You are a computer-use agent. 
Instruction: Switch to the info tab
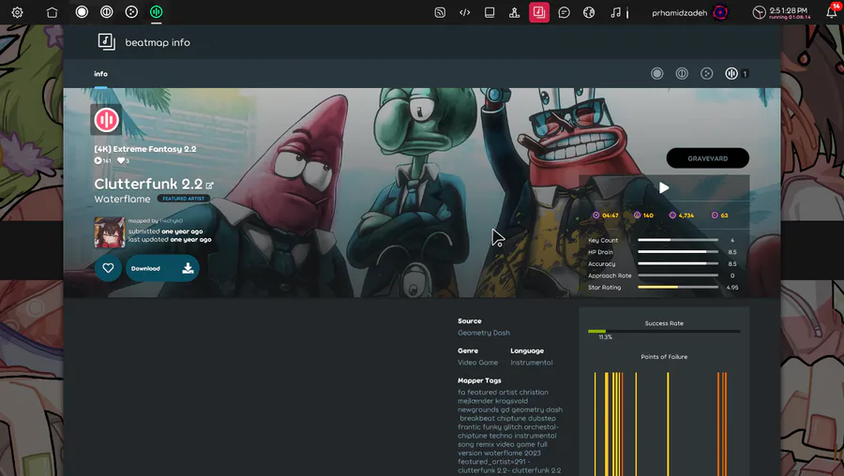coord(100,74)
